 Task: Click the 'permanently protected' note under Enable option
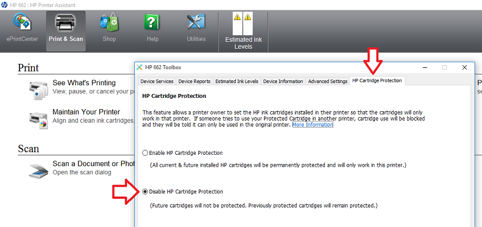(278, 165)
